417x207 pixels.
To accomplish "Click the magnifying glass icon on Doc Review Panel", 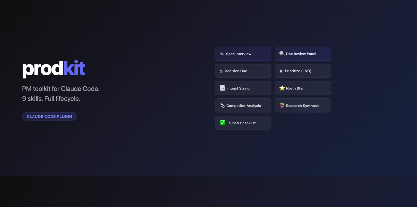I will (x=282, y=54).
